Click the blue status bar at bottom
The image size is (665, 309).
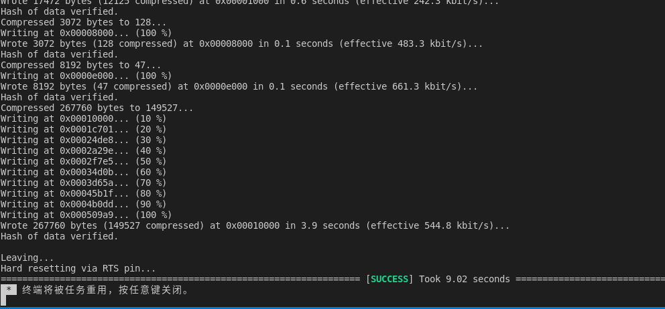tap(332, 308)
